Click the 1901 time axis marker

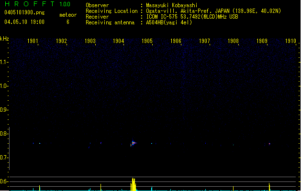coord(33,41)
